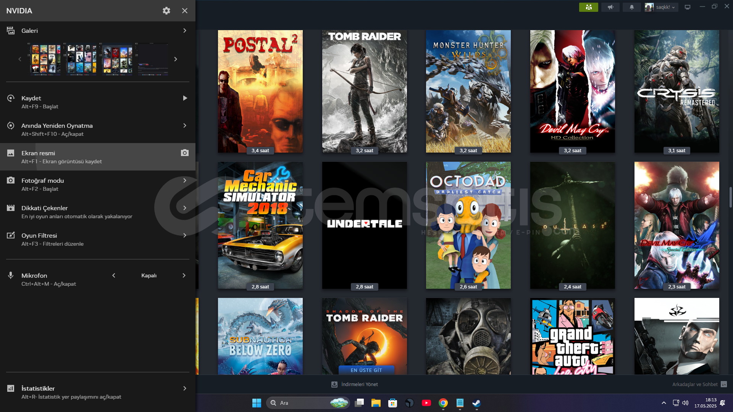The image size is (733, 412).
Task: Open fourth dark gallery thumbnail
Action: pyautogui.click(x=153, y=59)
